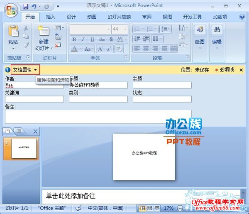Click the 作者 author input field
Screen dimensions: 249x214
(34, 85)
